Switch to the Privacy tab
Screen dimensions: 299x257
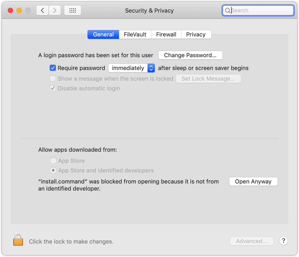(196, 35)
